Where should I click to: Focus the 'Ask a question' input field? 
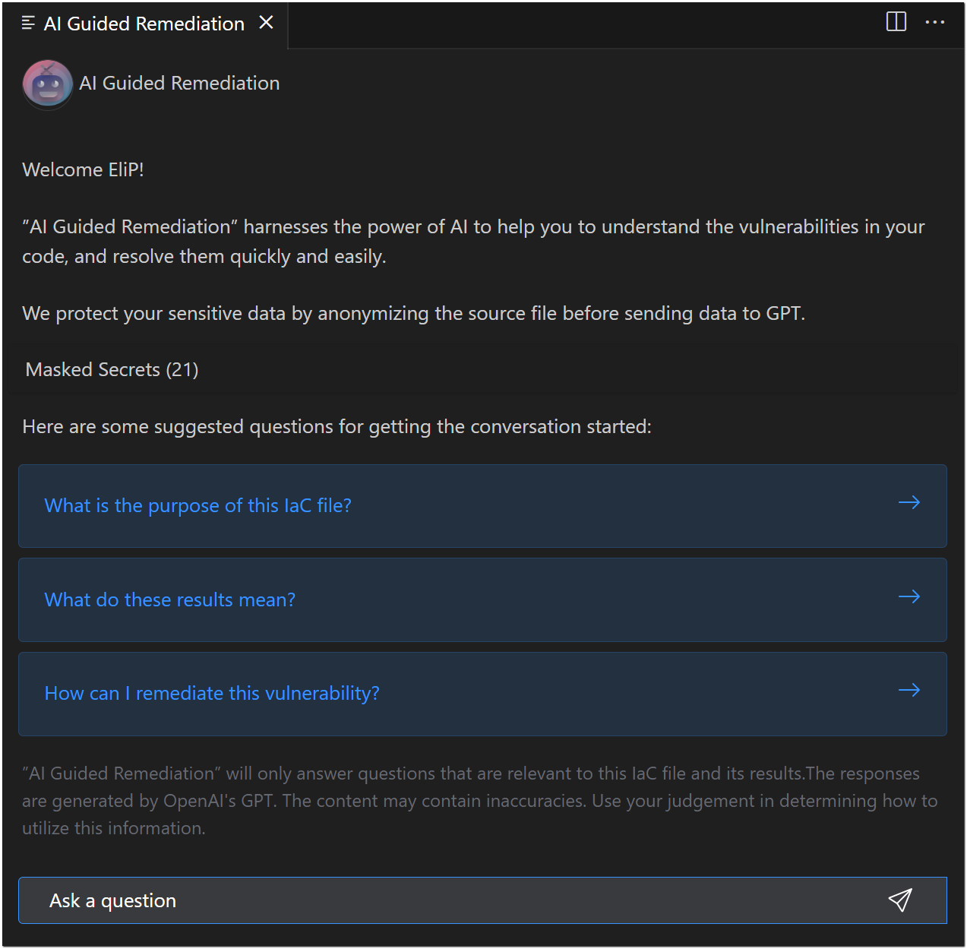coord(482,900)
